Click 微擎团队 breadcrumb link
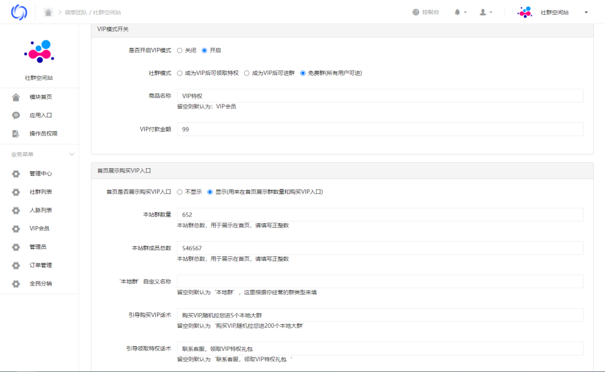 point(76,12)
